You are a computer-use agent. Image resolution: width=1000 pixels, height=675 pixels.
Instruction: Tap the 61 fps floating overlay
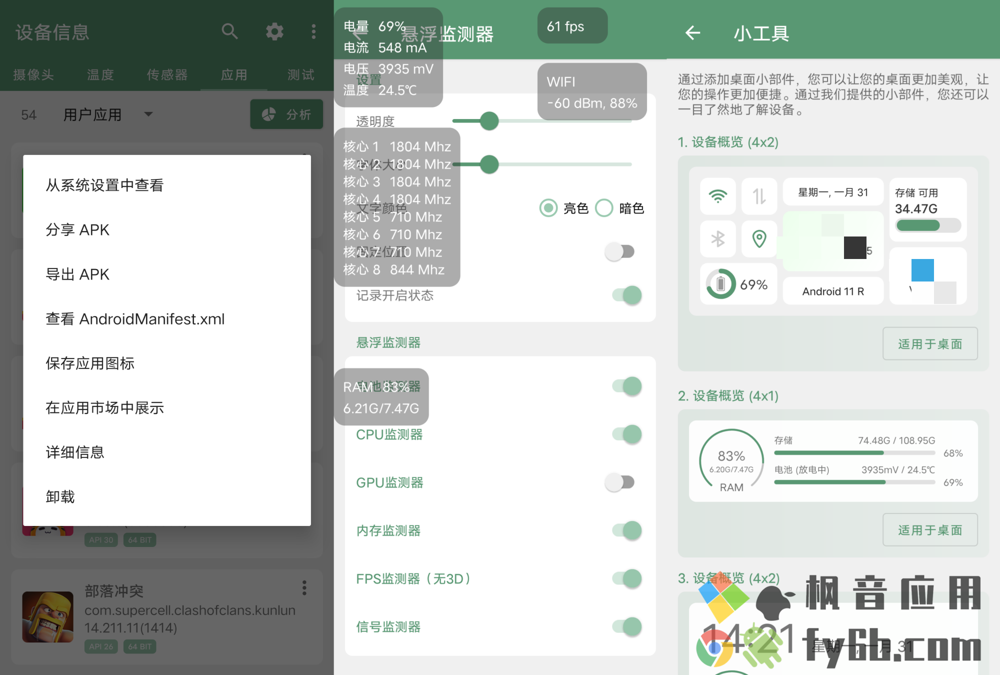click(572, 25)
